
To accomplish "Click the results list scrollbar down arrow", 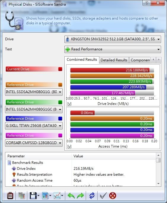I will tap(158, 183).
